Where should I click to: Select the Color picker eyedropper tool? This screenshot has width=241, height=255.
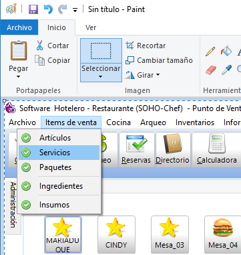[226, 70]
